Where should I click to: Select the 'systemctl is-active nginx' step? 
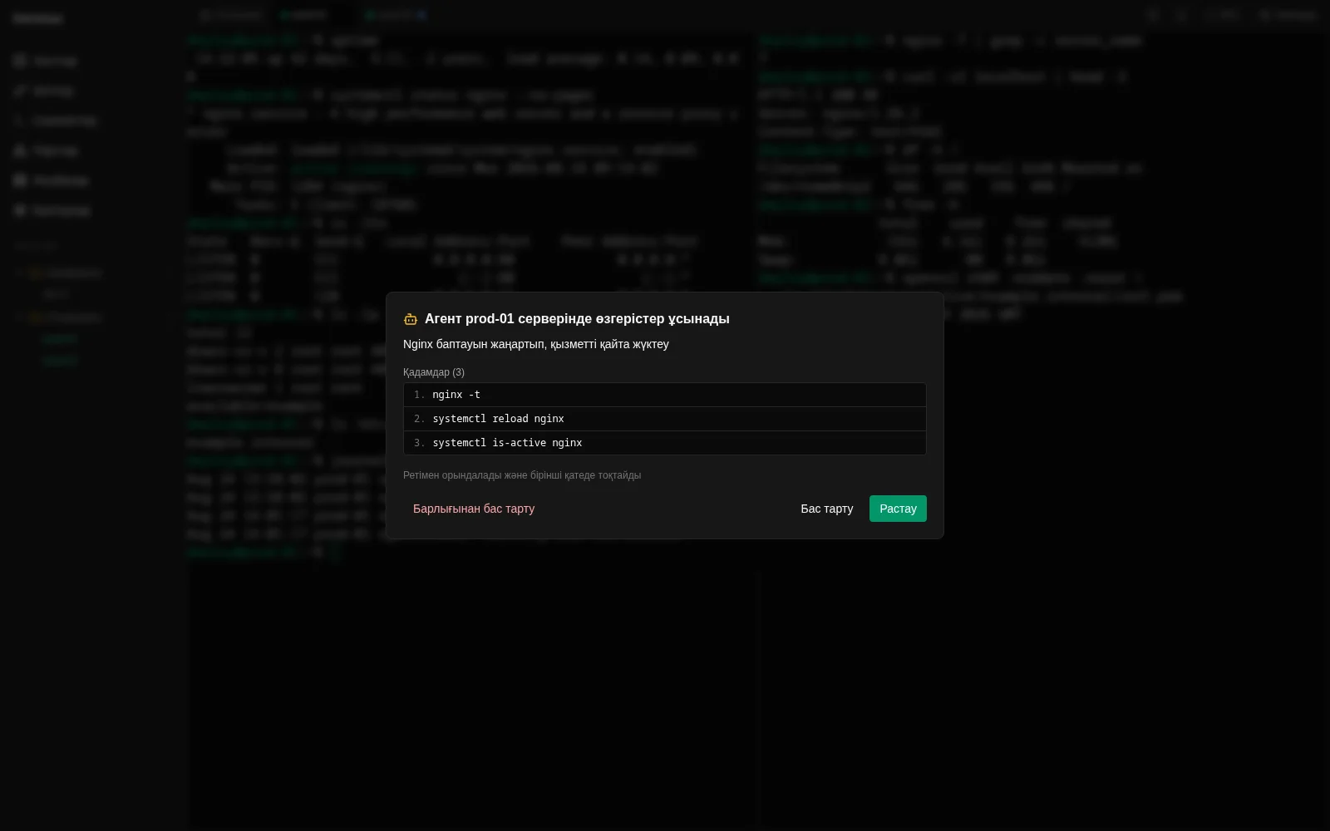click(x=665, y=443)
